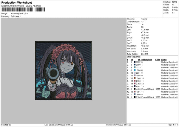Click the Stitches value 43140
Viewport: 179px width, 127px height.
click(x=175, y=2)
